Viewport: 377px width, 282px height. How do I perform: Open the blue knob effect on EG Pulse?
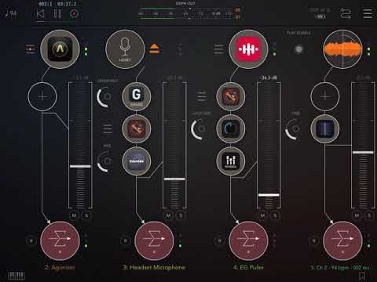coord(231,128)
